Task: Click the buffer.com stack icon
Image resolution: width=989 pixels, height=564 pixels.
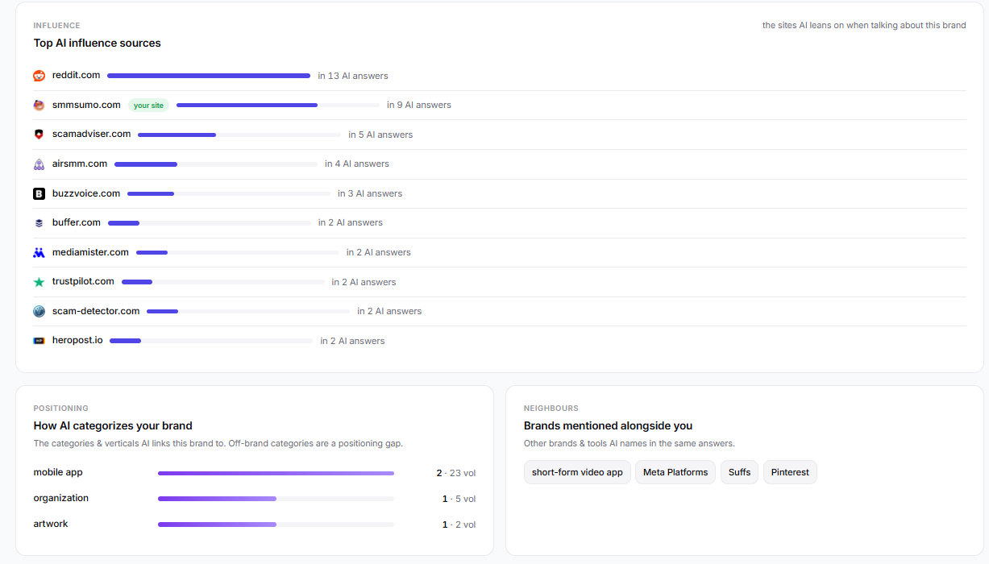Action: (39, 222)
